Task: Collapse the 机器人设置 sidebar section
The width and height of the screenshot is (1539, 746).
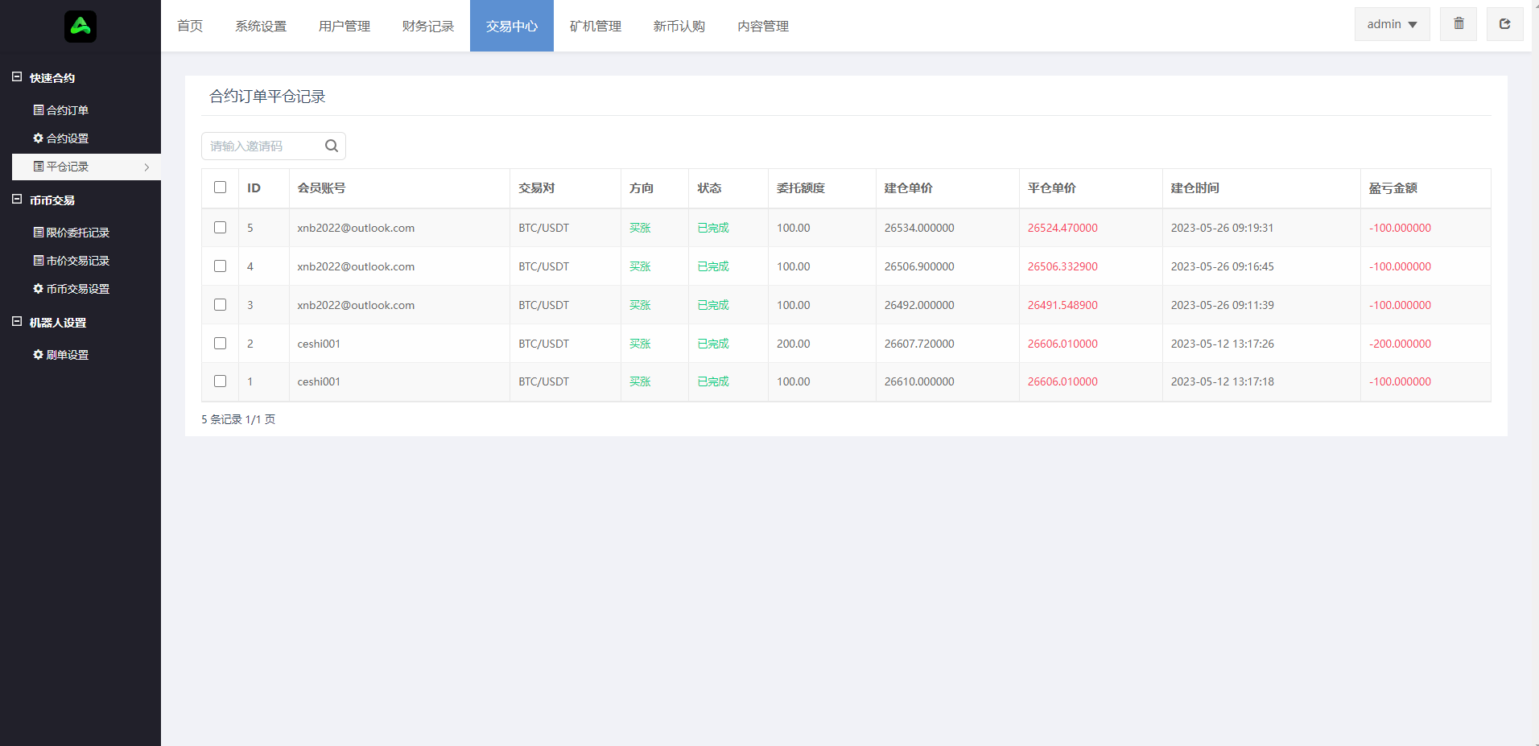Action: [17, 322]
